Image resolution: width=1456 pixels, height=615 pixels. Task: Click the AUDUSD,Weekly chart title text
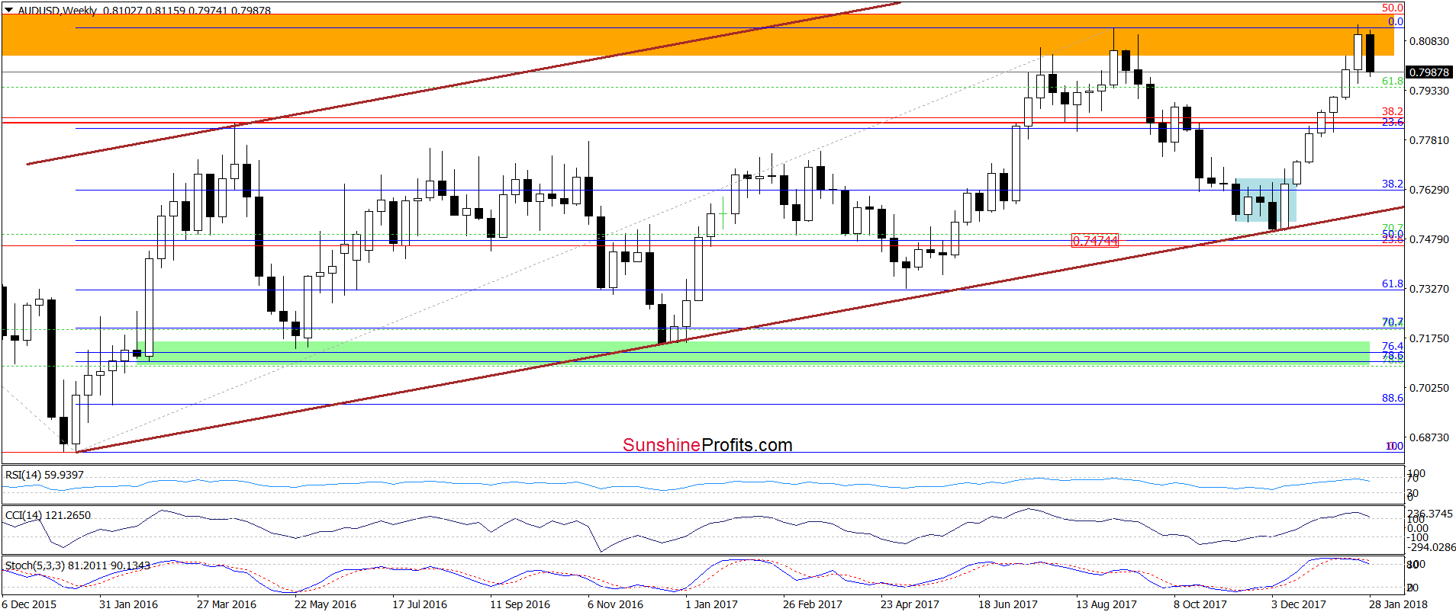point(57,10)
